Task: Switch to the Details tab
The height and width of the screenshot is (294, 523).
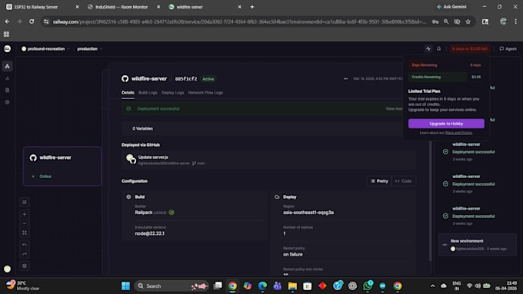Action: click(128, 93)
